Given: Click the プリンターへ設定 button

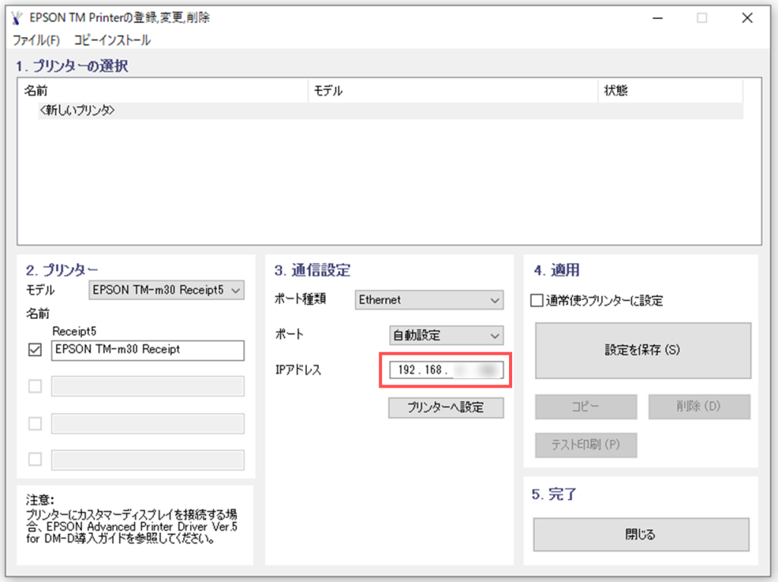Looking at the screenshot, I should 445,408.
